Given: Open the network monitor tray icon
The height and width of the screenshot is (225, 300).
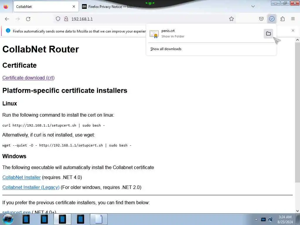Looking at the screenshot, I should point(263,219).
